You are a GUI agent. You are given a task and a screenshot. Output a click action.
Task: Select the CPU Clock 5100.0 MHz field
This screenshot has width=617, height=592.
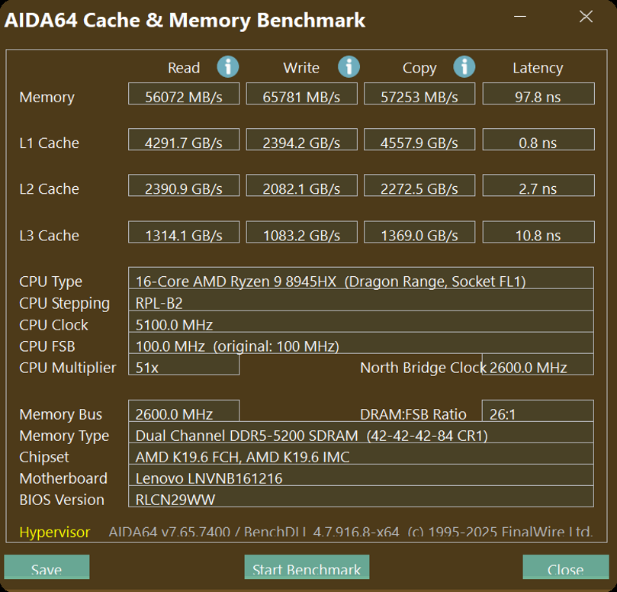[x=360, y=323]
